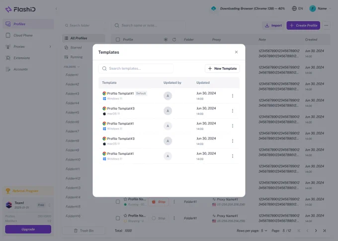
Task: Click the Import button
Action: (x=273, y=25)
